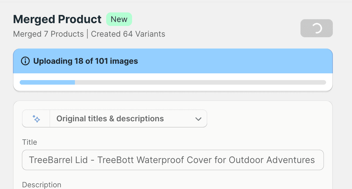Click the circled info symbol next to upload status
Screen dimensions: 352x189
(25, 61)
